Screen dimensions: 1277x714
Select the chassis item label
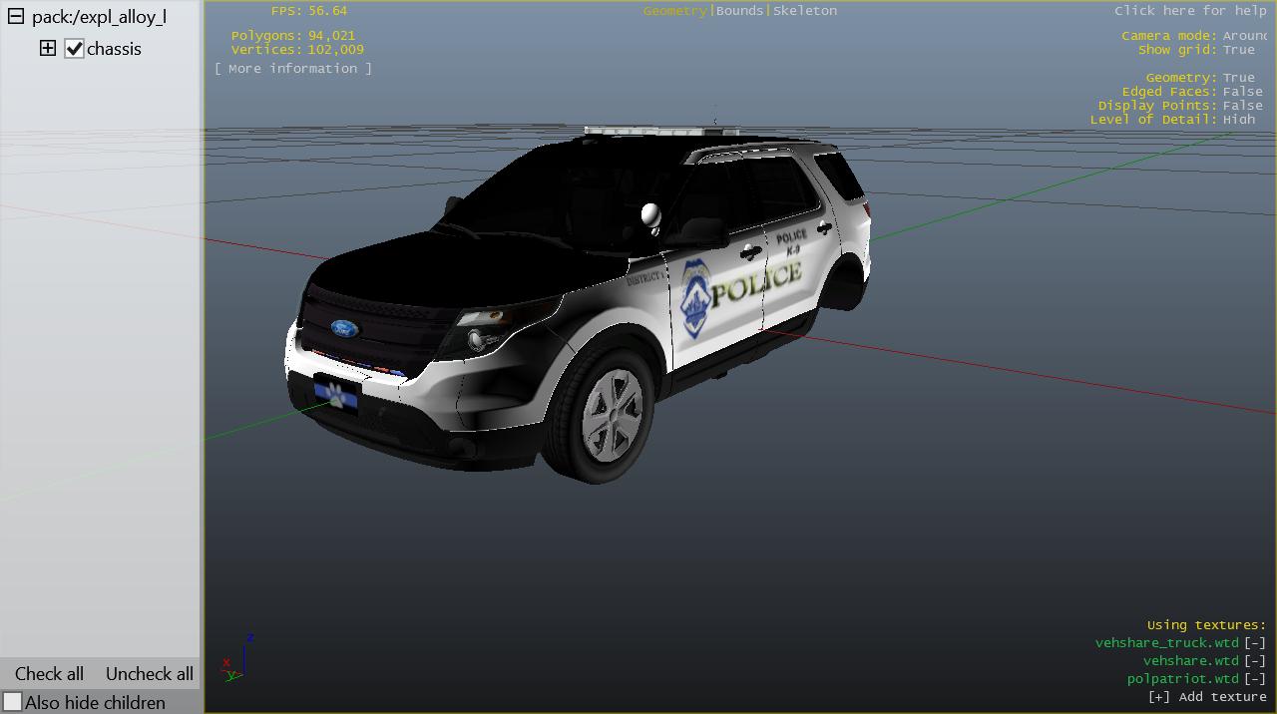(114, 49)
